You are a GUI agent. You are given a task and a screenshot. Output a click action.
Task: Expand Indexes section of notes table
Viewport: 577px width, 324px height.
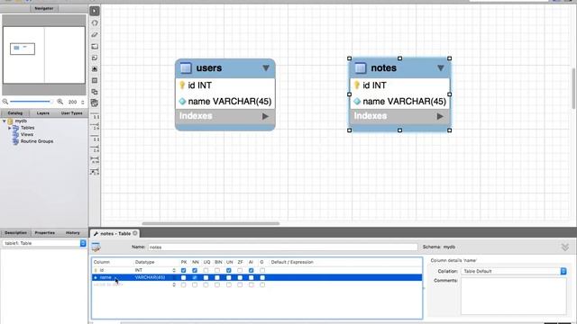pos(440,116)
